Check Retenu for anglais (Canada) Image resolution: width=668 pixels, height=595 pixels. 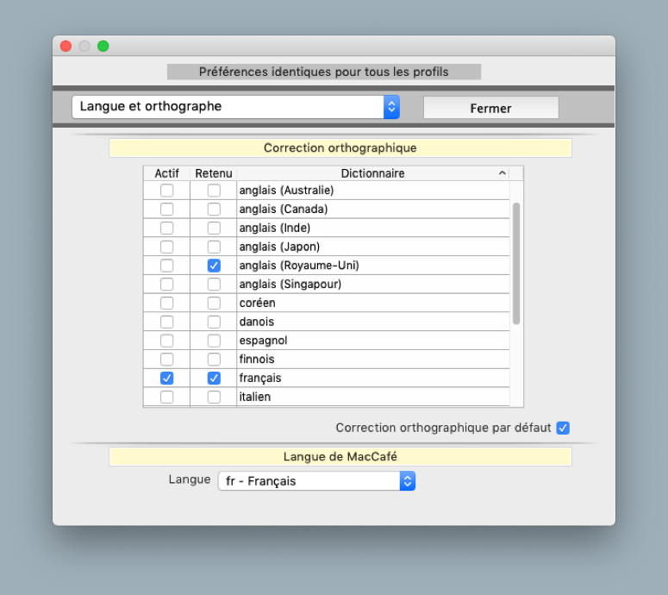[214, 210]
